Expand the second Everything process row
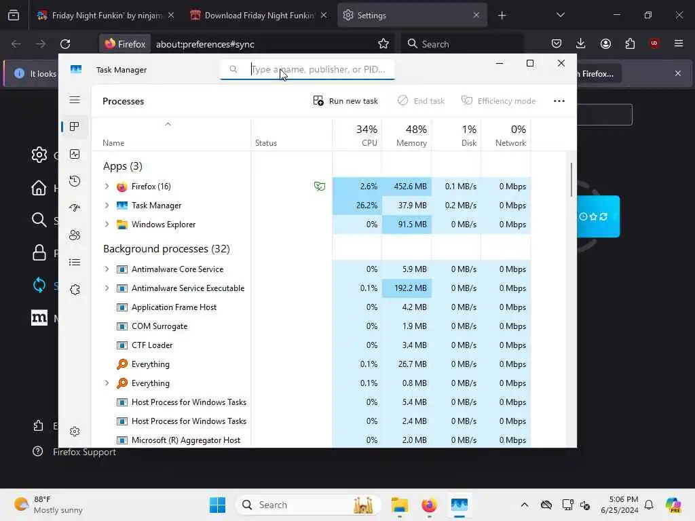The image size is (695, 521). click(107, 383)
